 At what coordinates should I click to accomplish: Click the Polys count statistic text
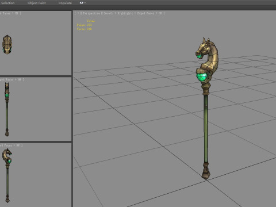tap(85, 25)
